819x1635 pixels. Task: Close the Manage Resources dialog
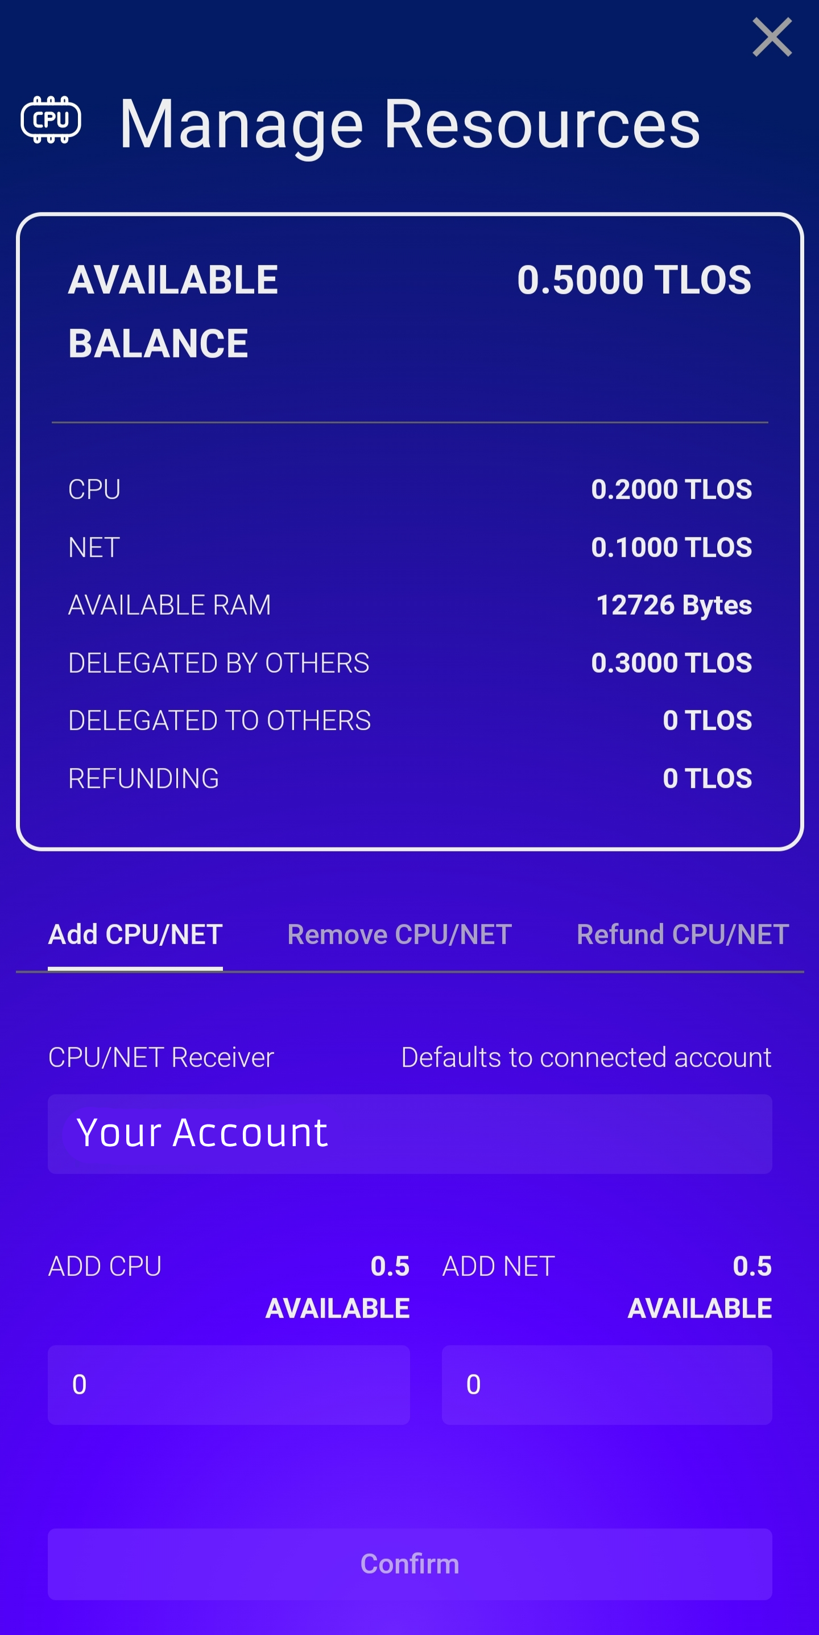click(771, 38)
